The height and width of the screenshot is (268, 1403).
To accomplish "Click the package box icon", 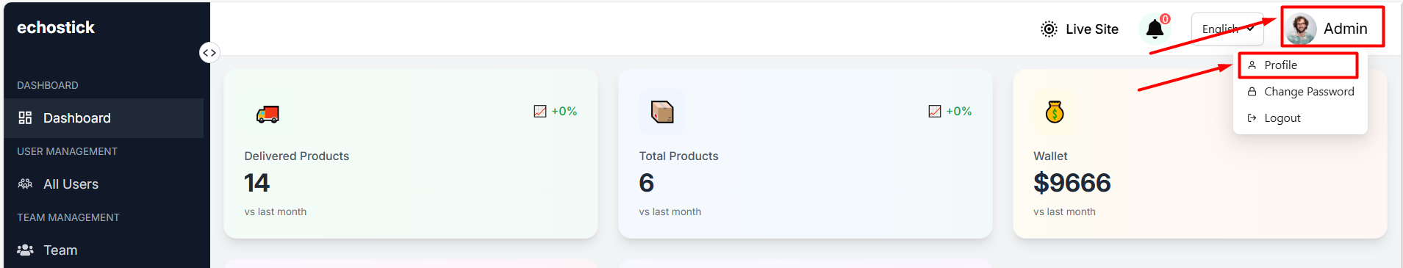I will tap(662, 112).
